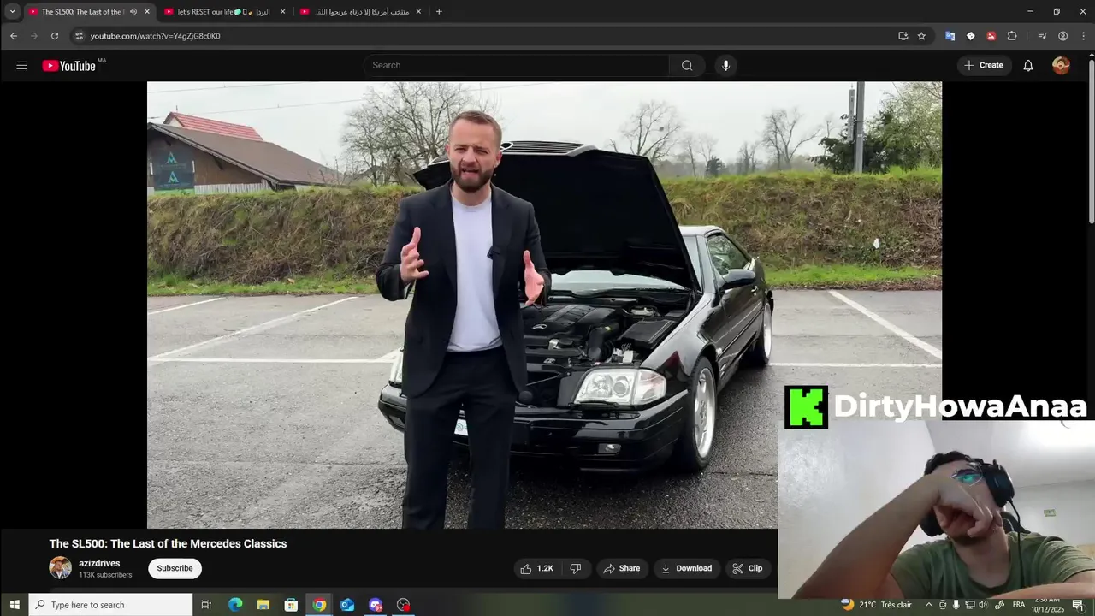
Task: Click the Share button
Action: [x=621, y=568]
